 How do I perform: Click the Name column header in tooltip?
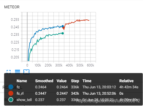pyautogui.click(x=22, y=81)
